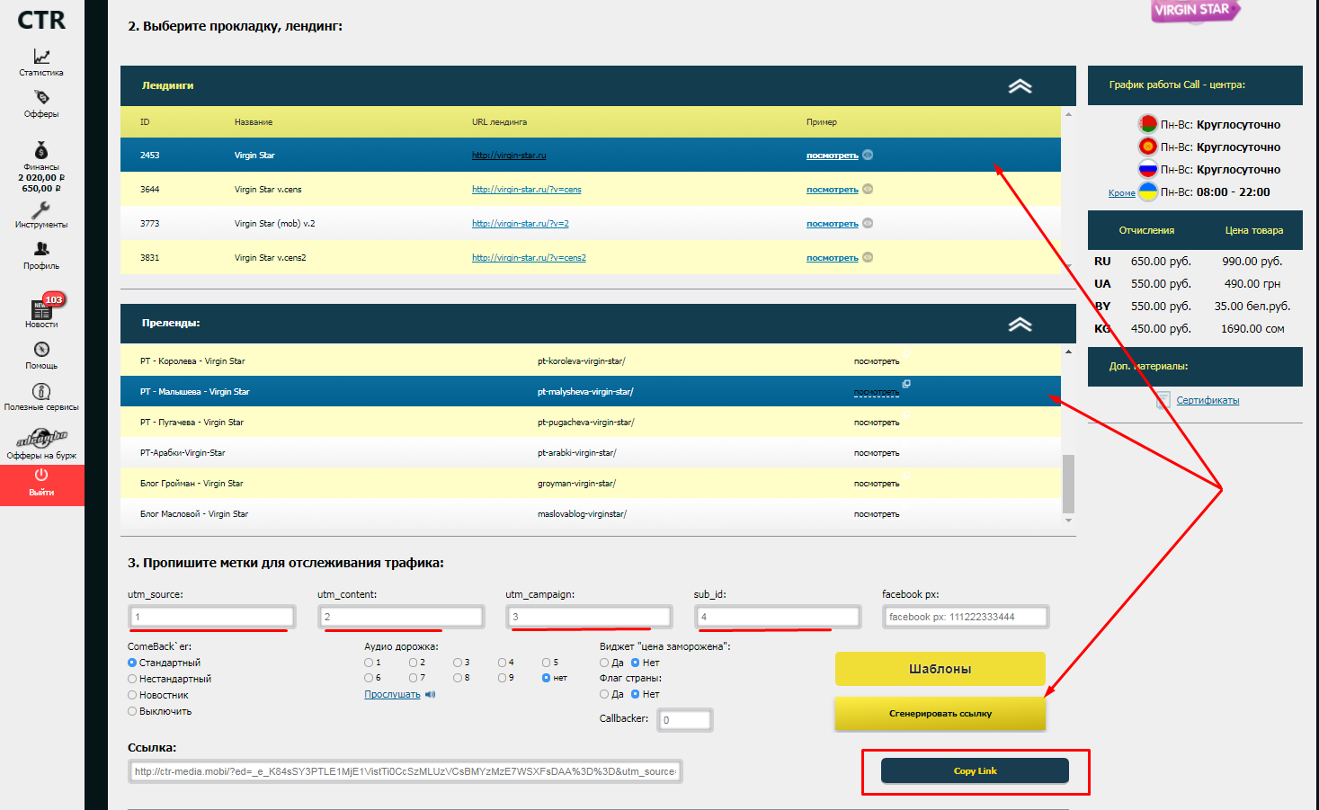The height and width of the screenshot is (810, 1319).
Task: Click the eye icon in row 3831
Action: click(868, 257)
